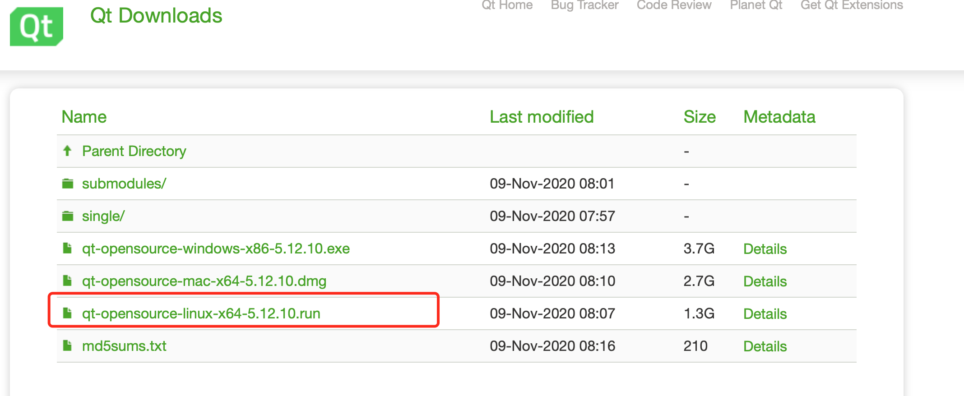Sort by the Size column header
This screenshot has height=396, width=964.
(700, 117)
